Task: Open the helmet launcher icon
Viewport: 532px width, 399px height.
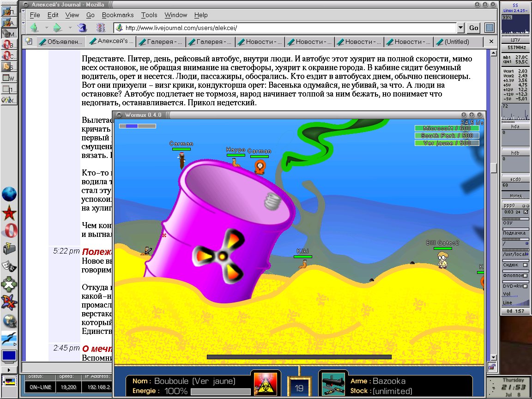Action: [9, 320]
